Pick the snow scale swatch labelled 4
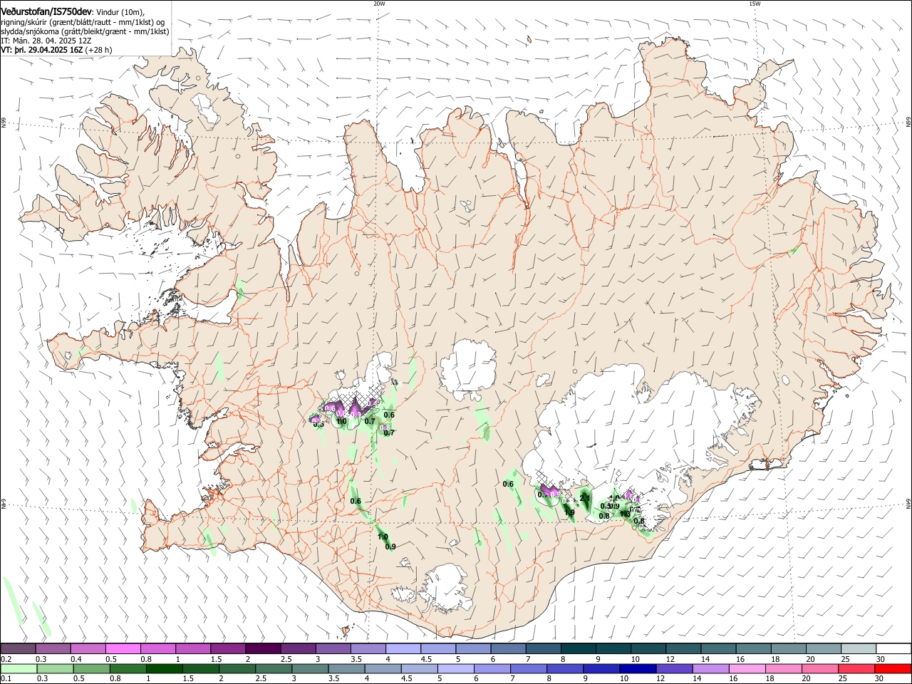This screenshot has height=684, width=912. [402, 649]
